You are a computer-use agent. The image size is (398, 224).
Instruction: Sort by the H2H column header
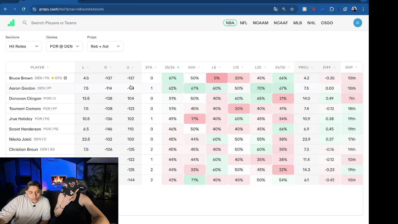coord(194,68)
